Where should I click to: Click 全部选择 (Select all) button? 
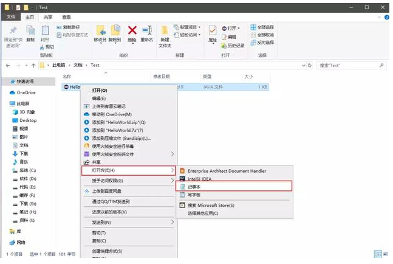(x=262, y=27)
